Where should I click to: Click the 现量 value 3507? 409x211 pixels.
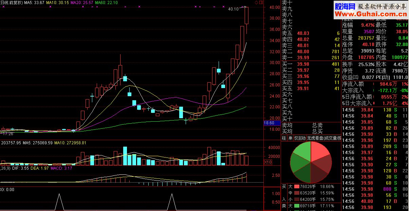point(369,31)
